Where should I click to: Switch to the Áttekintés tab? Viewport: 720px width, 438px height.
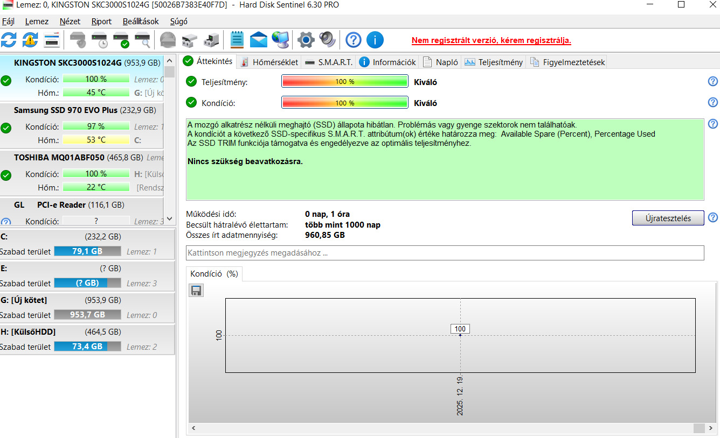click(x=208, y=61)
